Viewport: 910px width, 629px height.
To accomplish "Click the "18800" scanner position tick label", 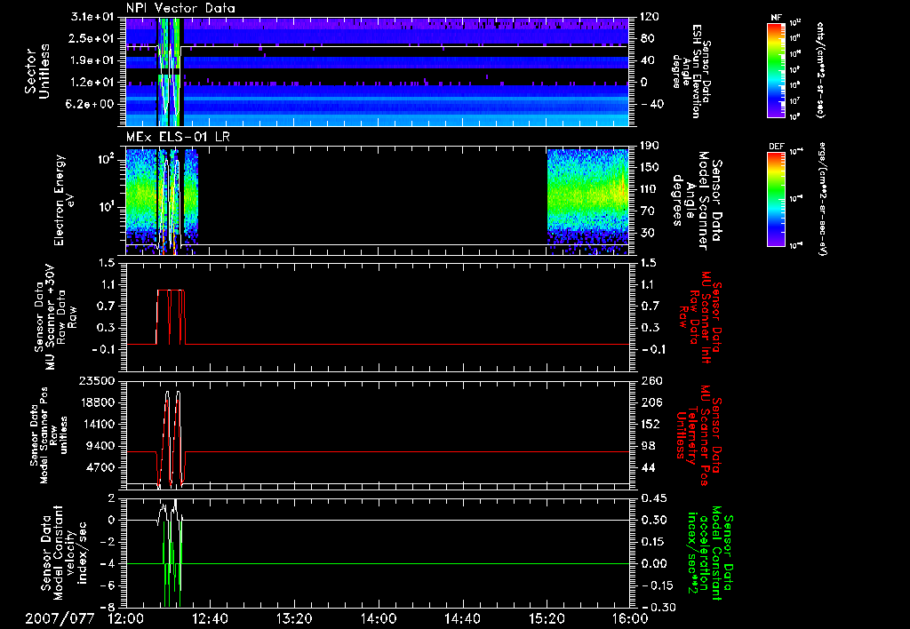I will point(98,402).
